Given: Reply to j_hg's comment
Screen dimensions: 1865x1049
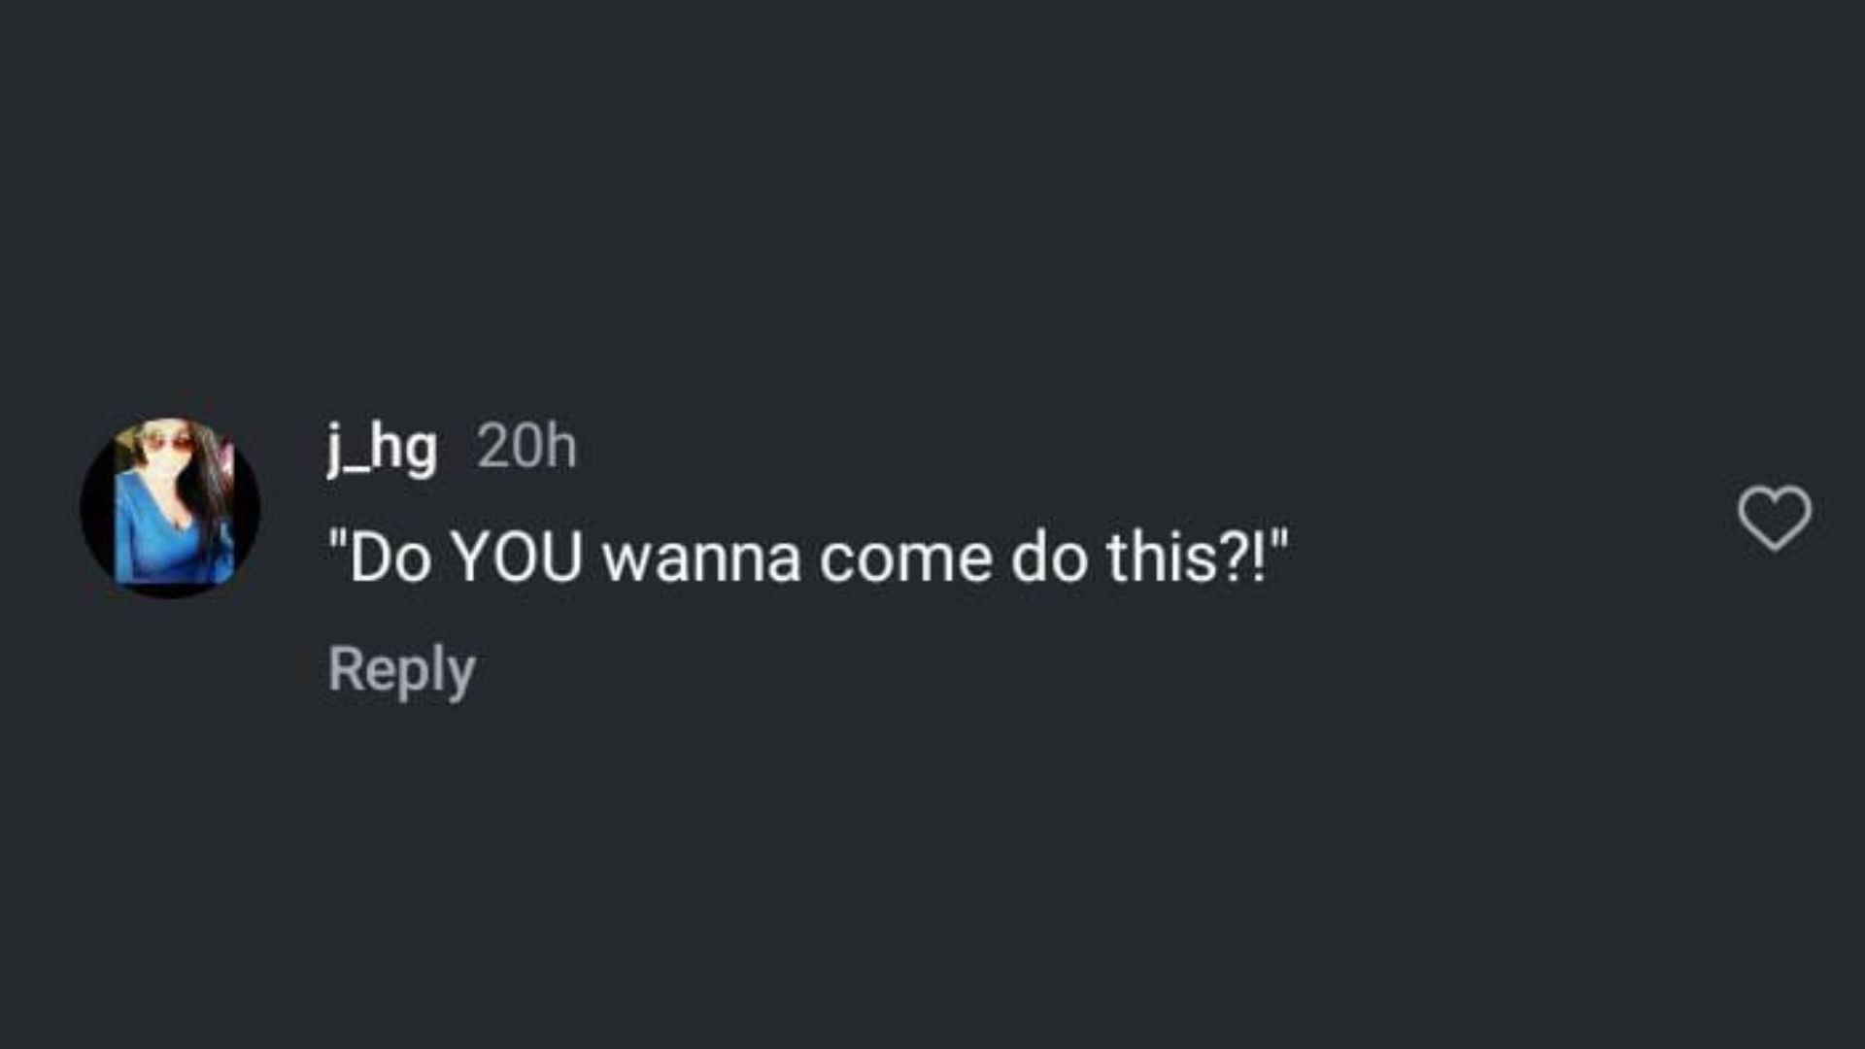Looking at the screenshot, I should click(x=401, y=669).
